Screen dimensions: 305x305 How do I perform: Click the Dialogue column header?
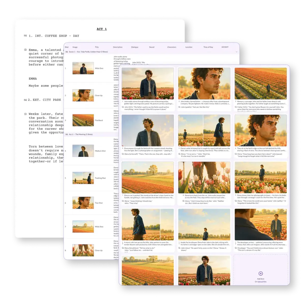point(135,47)
